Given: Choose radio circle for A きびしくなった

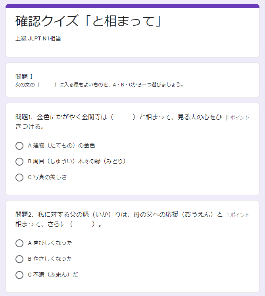Looking at the screenshot, I should pyautogui.click(x=19, y=243).
